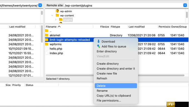Image resolution: width=189 pixels, height=107 pixels.
Task: Click local entry dated 10/11/2021 09:10
Action: pyautogui.click(x=21, y=49)
